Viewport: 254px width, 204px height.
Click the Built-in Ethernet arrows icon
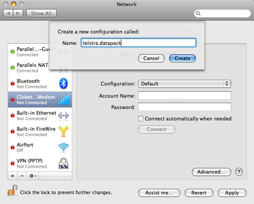pos(63,115)
